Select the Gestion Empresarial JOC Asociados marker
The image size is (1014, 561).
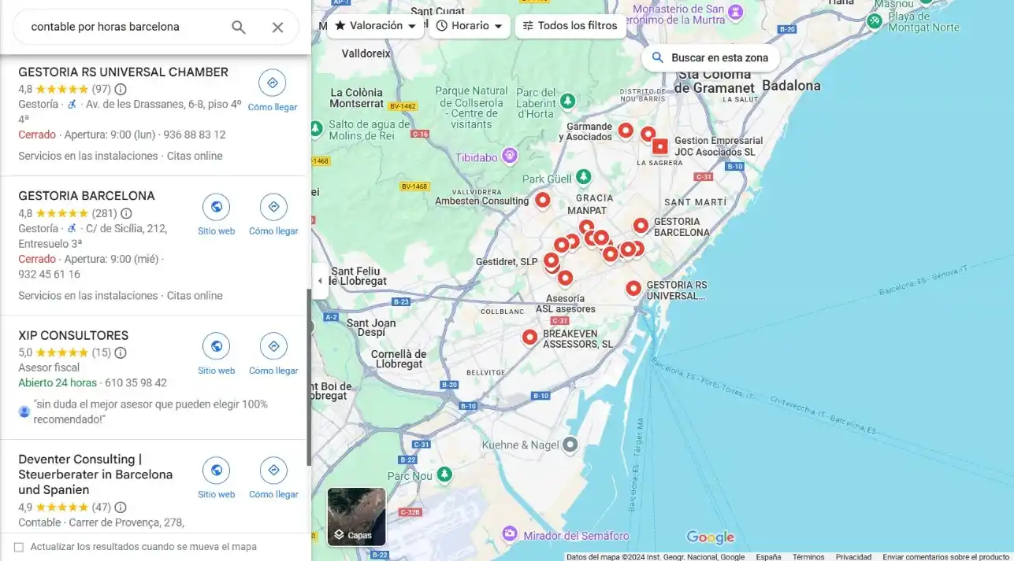660,146
